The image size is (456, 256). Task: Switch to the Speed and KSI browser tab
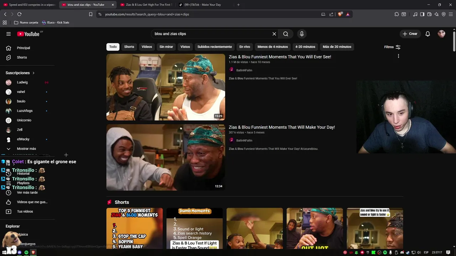point(29,5)
